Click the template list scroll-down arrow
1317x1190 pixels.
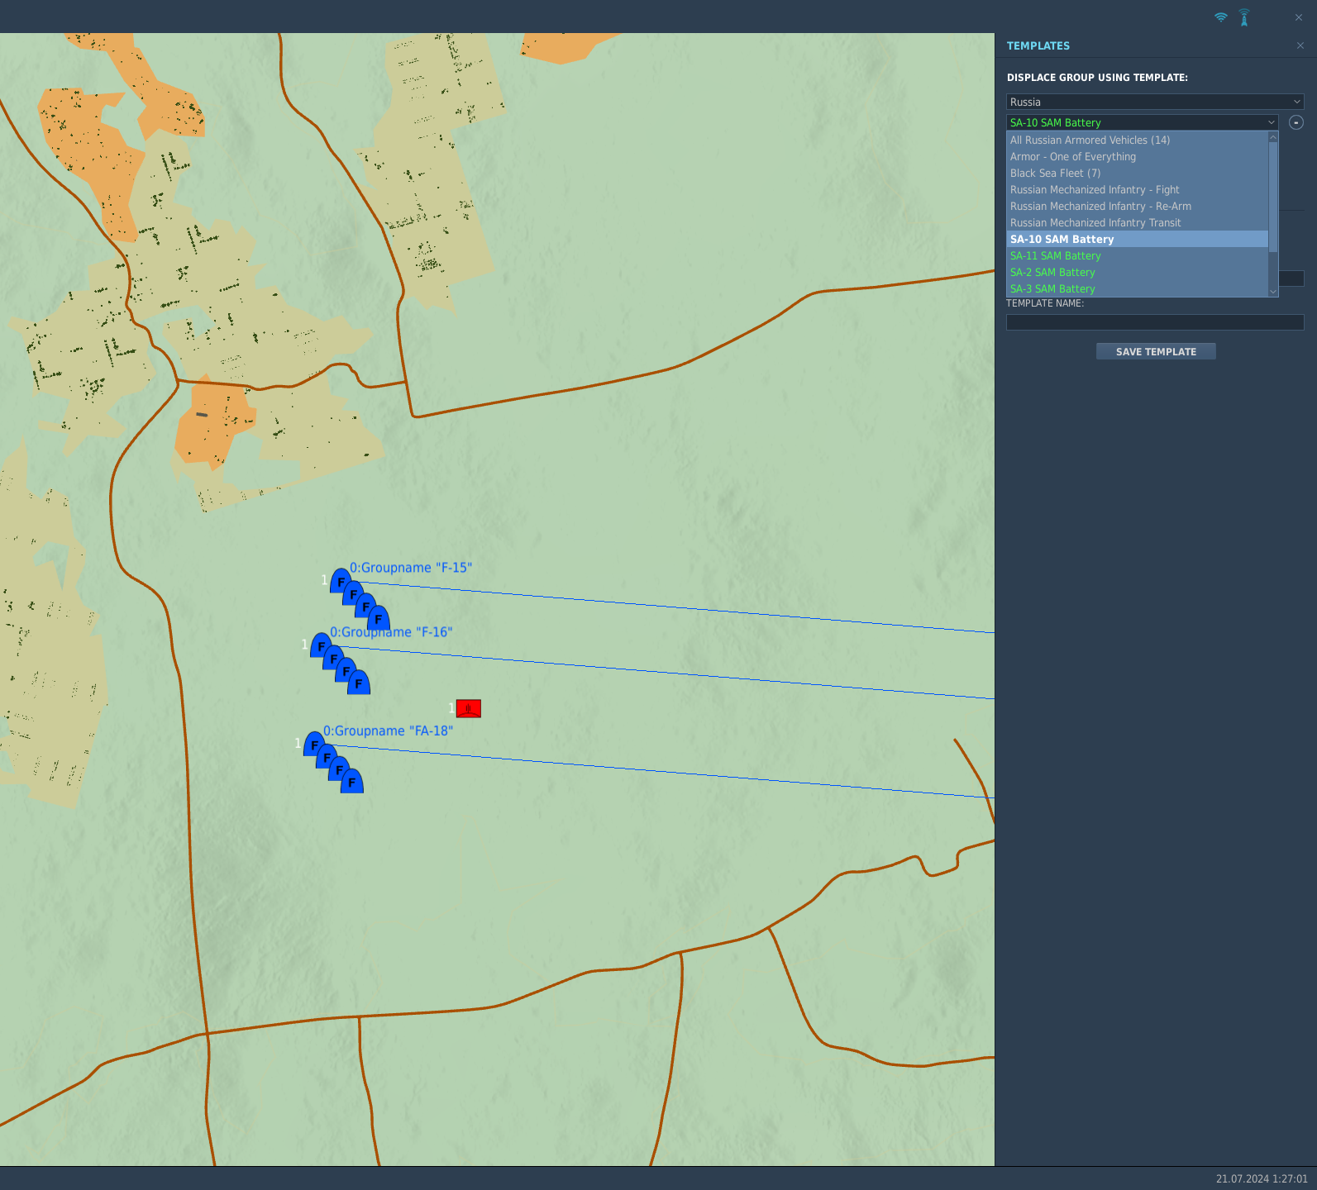[1273, 292]
